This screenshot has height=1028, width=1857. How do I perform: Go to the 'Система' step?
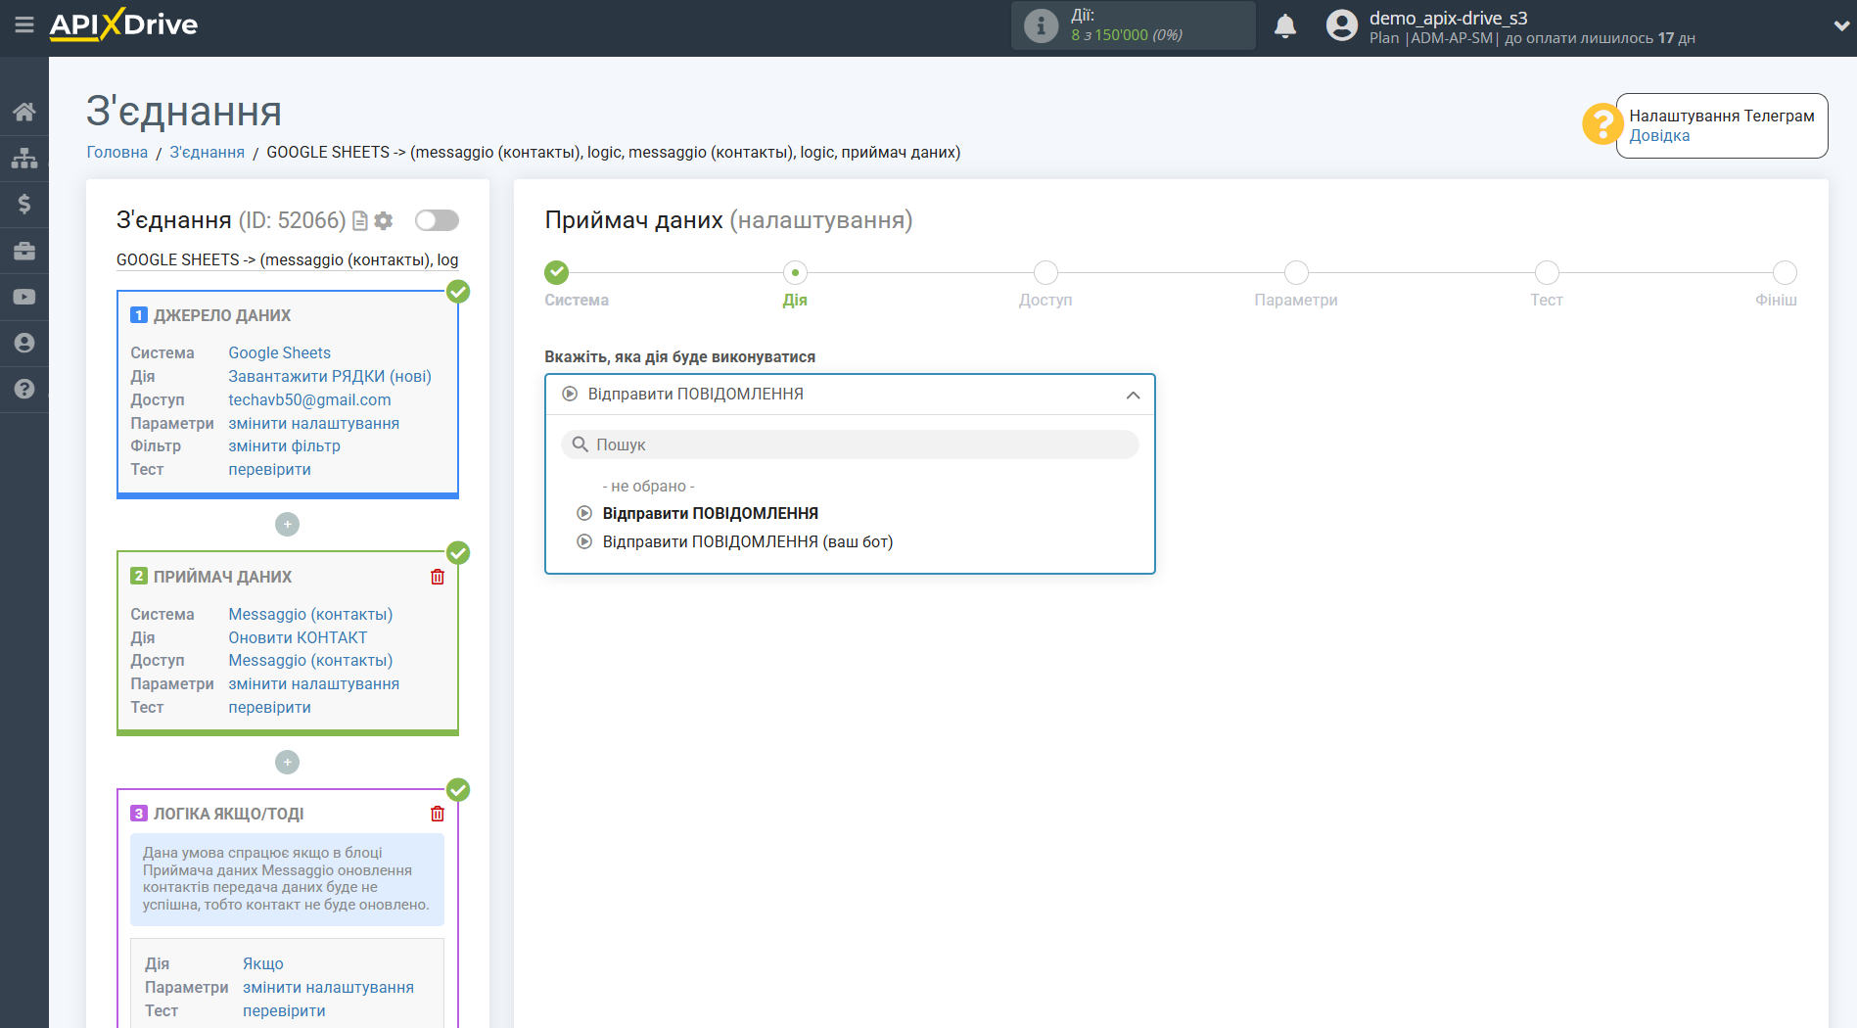(557, 273)
